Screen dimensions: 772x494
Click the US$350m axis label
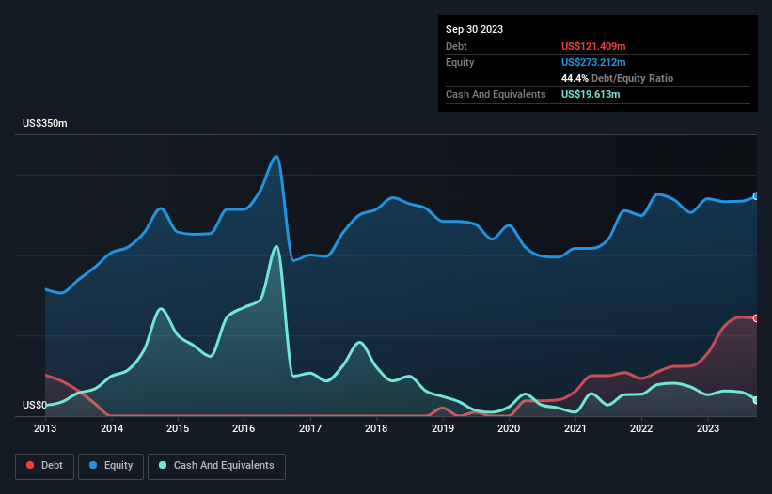tap(45, 123)
